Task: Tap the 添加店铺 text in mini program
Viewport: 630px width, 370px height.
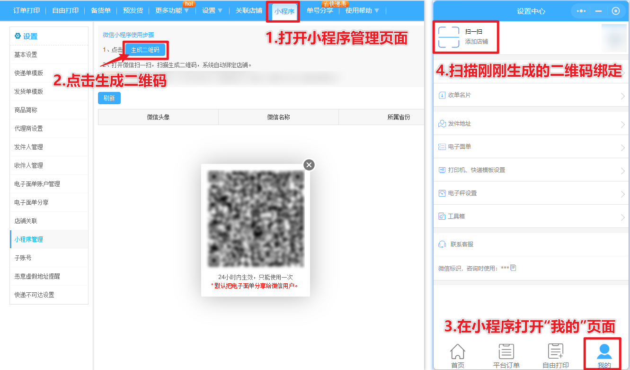Action: coord(476,42)
